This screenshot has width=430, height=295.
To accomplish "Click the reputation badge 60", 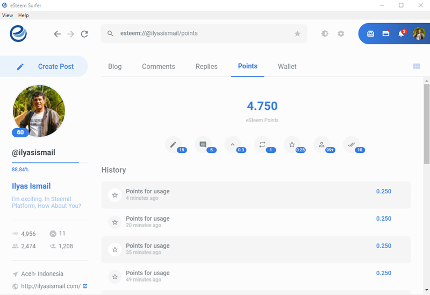I will 20,132.
